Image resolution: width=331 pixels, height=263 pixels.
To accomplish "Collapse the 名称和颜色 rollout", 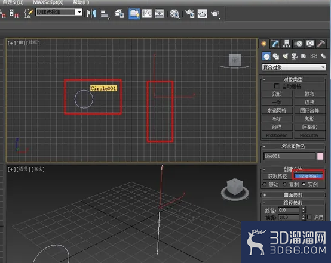I will click(293, 146).
